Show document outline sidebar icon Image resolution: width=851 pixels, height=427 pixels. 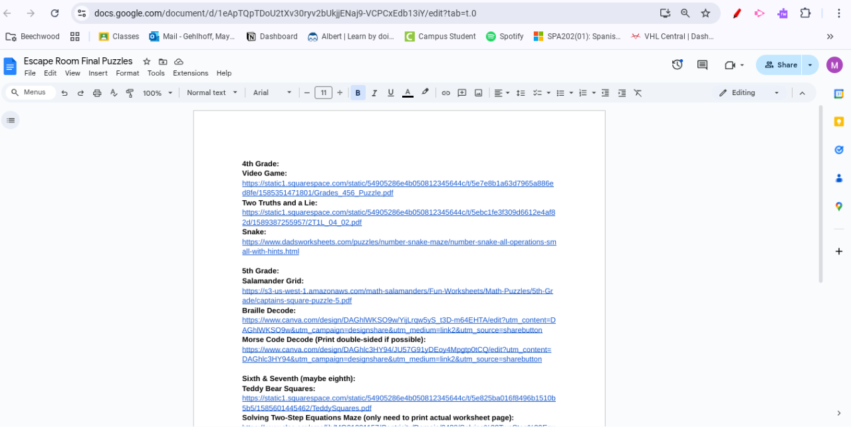(11, 120)
